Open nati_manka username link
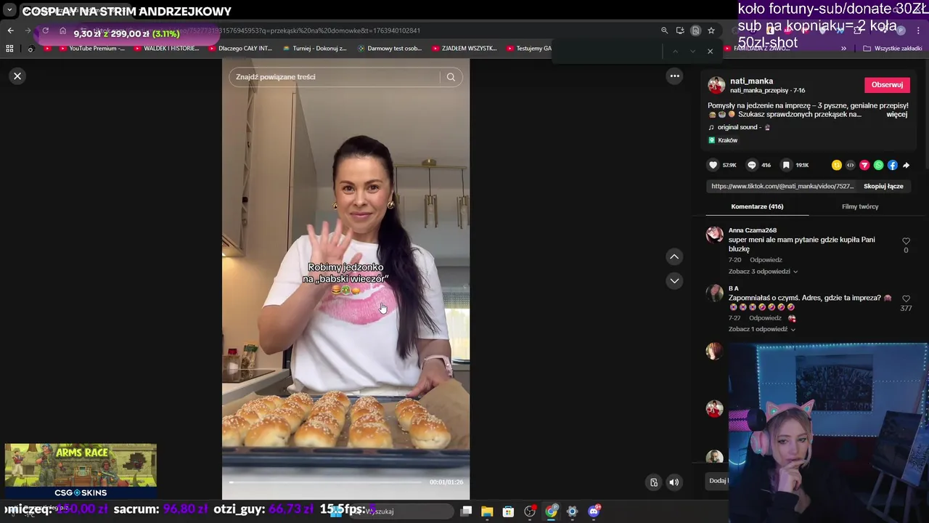Viewport: 929px width, 523px height. [x=751, y=81]
